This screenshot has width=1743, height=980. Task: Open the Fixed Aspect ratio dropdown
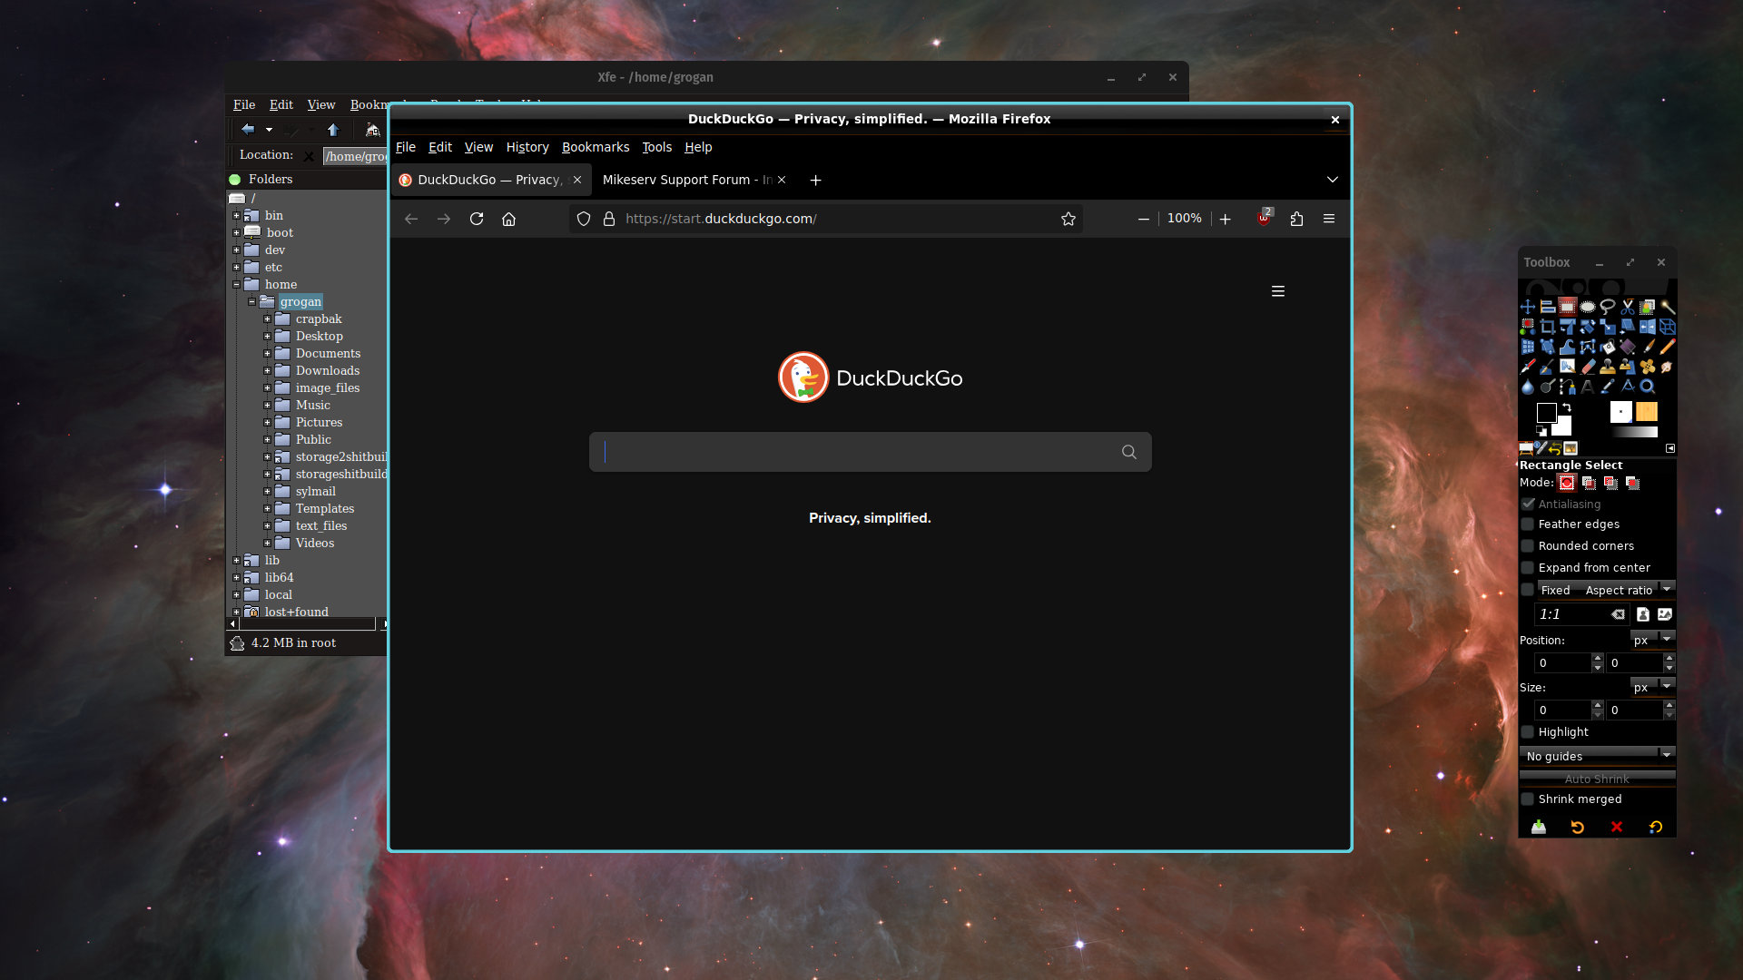(x=1606, y=590)
